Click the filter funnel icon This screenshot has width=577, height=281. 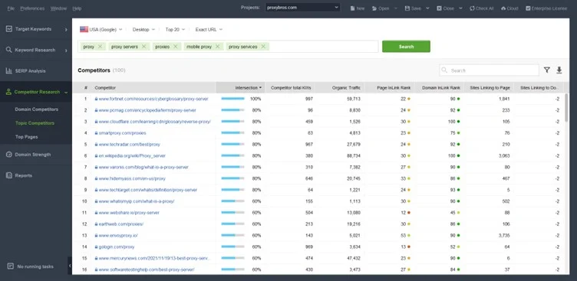(547, 70)
